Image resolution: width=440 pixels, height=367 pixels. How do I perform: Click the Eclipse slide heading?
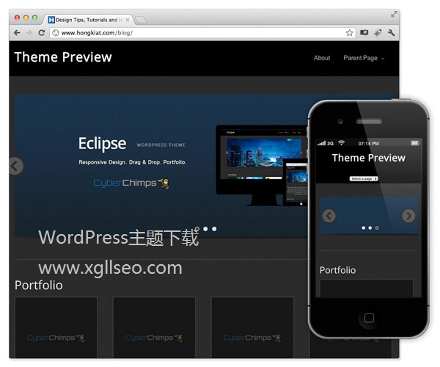pyautogui.click(x=102, y=143)
